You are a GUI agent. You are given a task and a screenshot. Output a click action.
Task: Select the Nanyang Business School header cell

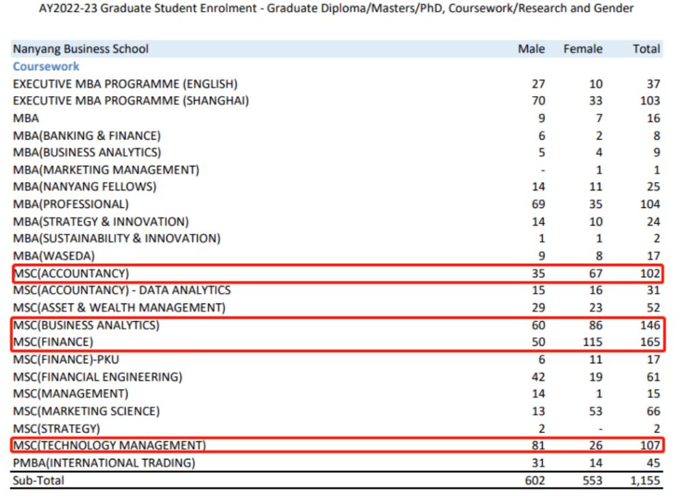[80, 49]
